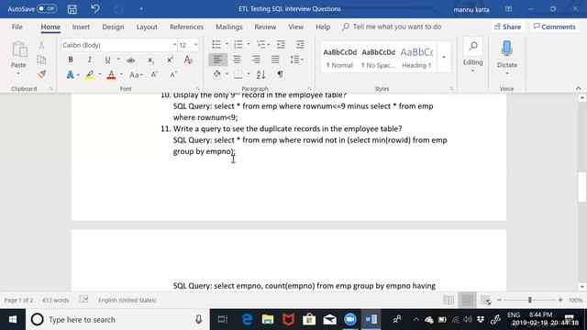The height and width of the screenshot is (330, 587).
Task: Toggle the AutoSave switch
Action: coord(47,8)
